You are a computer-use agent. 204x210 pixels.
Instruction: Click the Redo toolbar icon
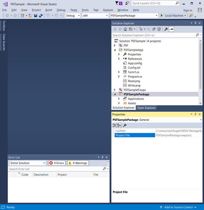tap(56, 16)
